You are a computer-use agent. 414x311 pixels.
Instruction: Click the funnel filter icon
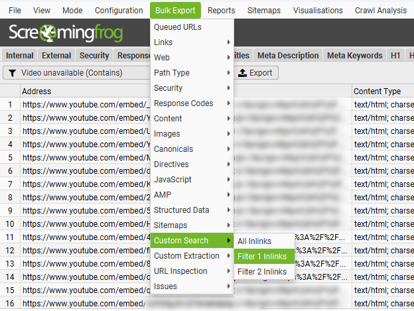tap(12, 73)
